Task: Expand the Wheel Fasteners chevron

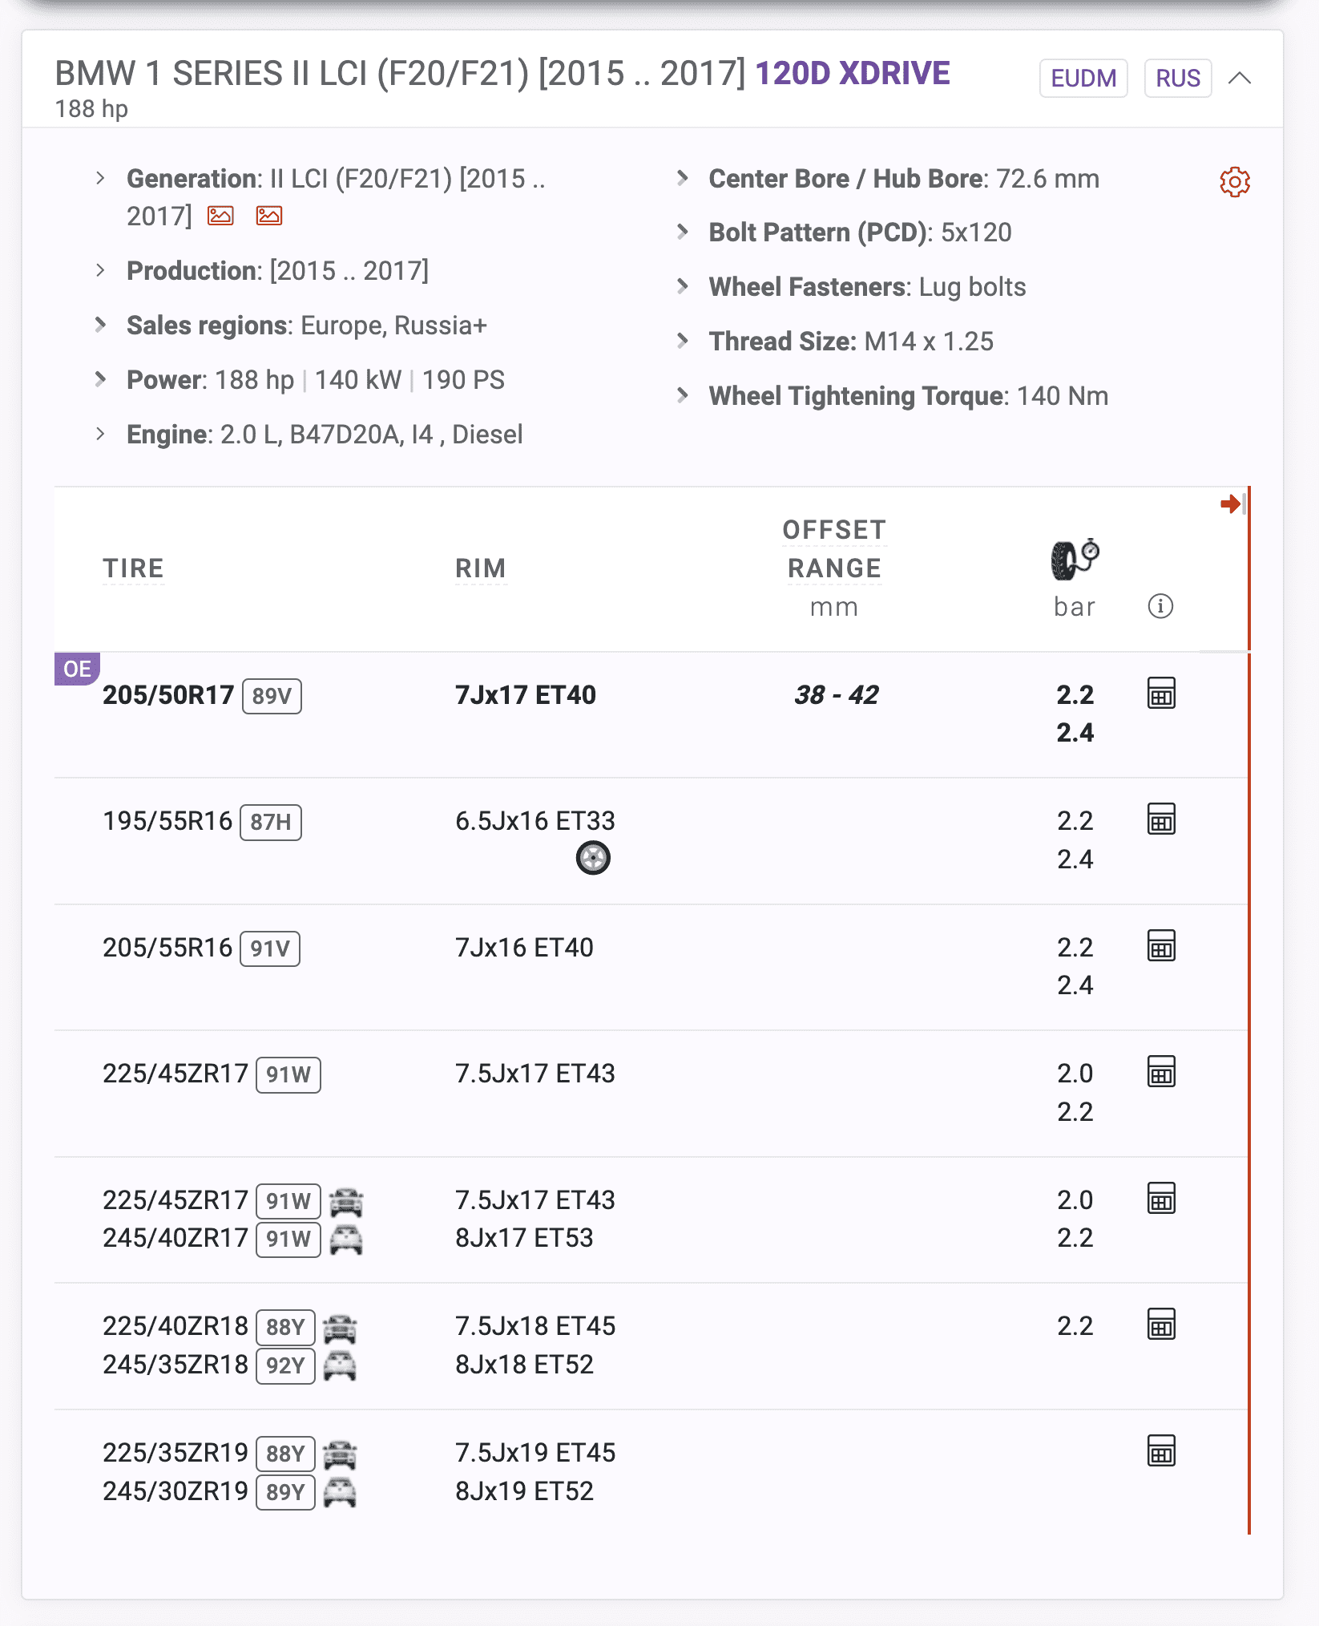Action: (x=683, y=286)
